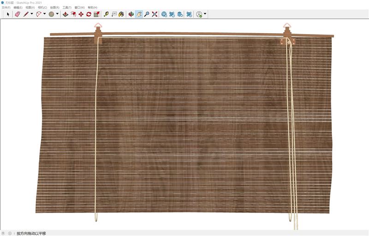Choose the Eraser tool
369x236 pixels.
point(18,14)
